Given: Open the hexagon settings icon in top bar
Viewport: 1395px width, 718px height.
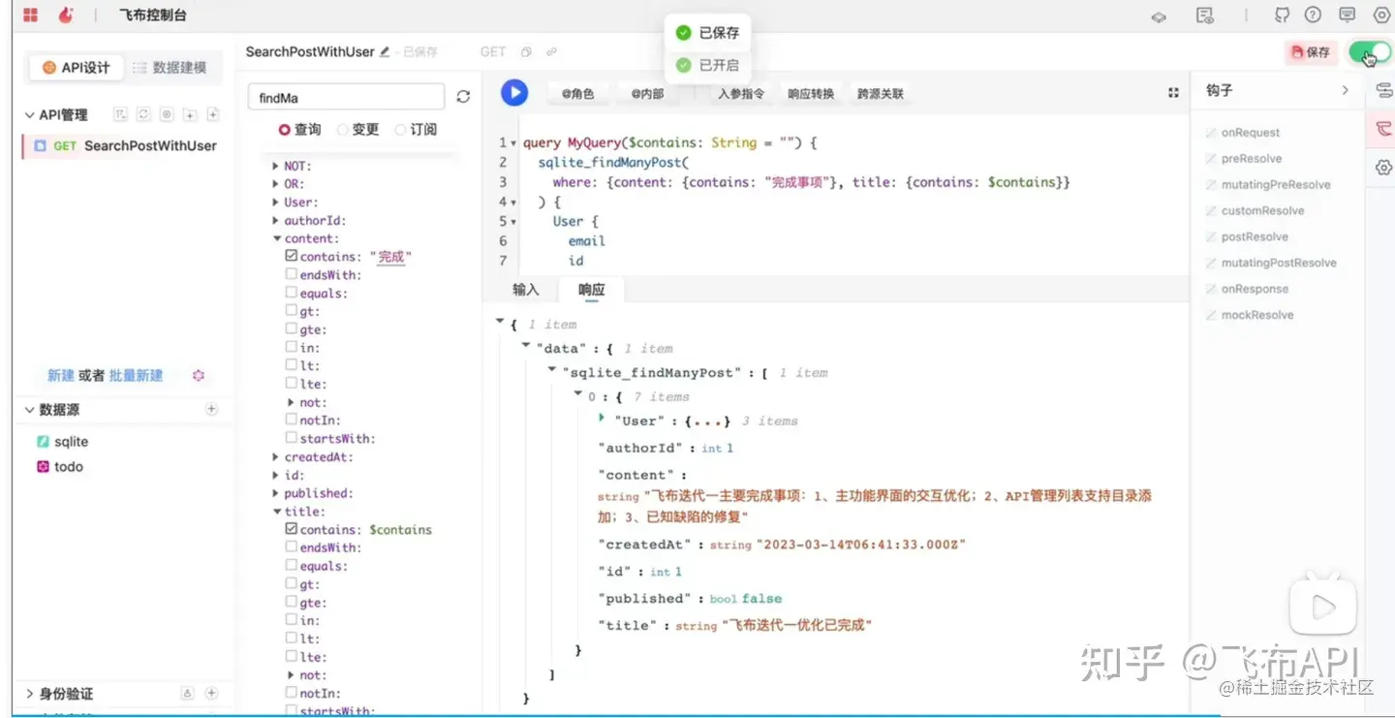Looking at the screenshot, I should point(1381,16).
